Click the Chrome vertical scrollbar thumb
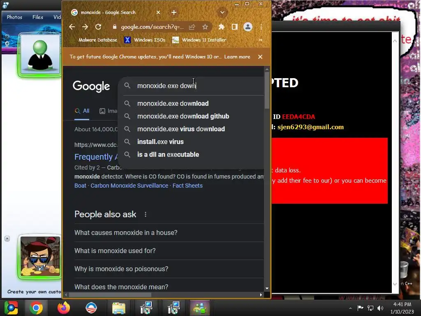 [x=267, y=91]
